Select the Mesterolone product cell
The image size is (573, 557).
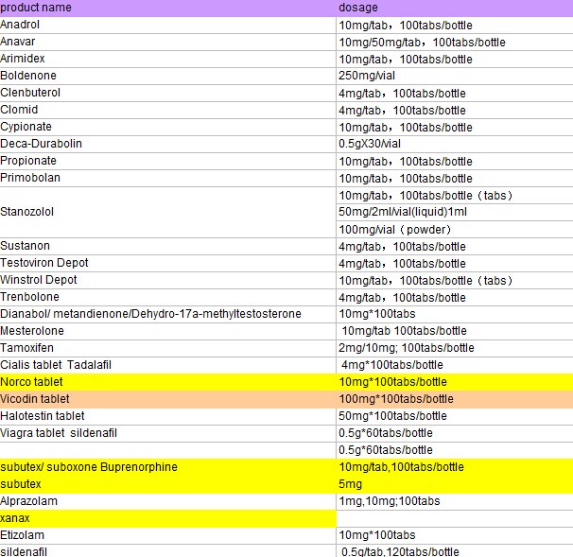point(167,331)
